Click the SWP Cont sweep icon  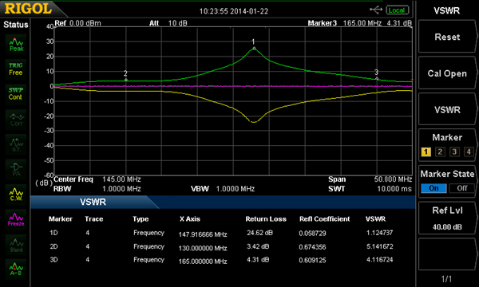(16, 93)
